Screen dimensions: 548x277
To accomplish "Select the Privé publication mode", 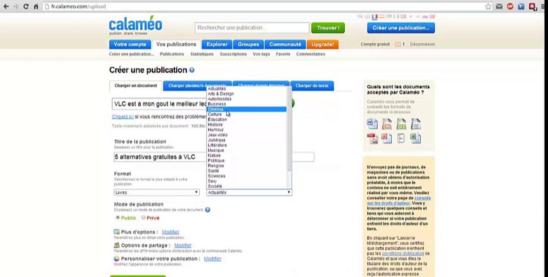I will [143, 217].
